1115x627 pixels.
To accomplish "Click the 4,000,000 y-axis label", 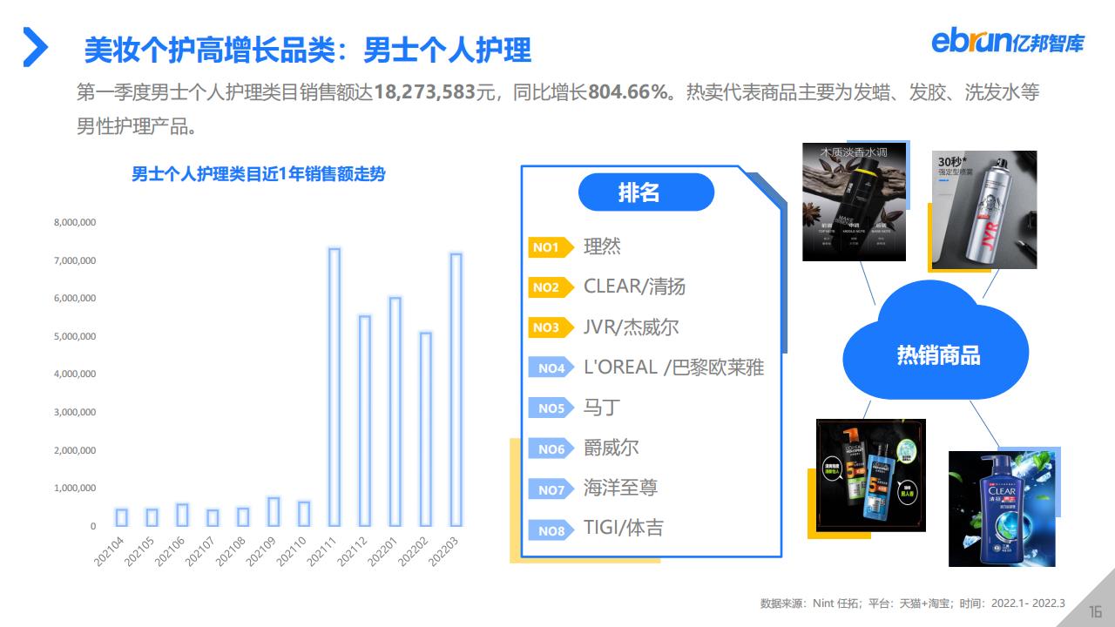I will (x=75, y=374).
